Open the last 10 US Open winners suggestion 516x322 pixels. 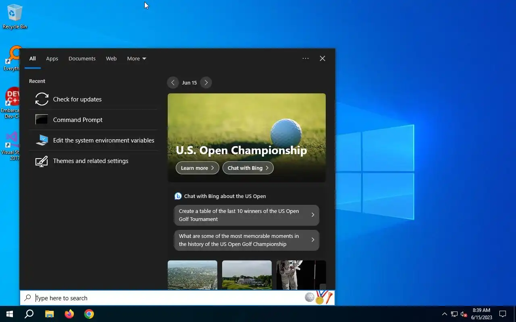tap(247, 215)
